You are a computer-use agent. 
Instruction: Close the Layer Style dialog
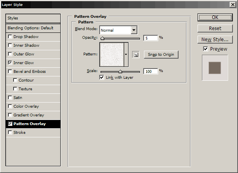232,4
